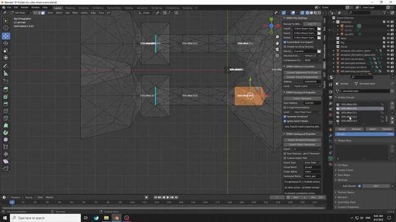396x222 pixels.
Task: Collapse the SM64 File Settings panel
Action: pos(296,18)
